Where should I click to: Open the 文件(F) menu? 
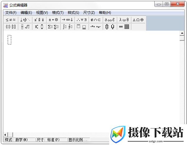point(11,12)
